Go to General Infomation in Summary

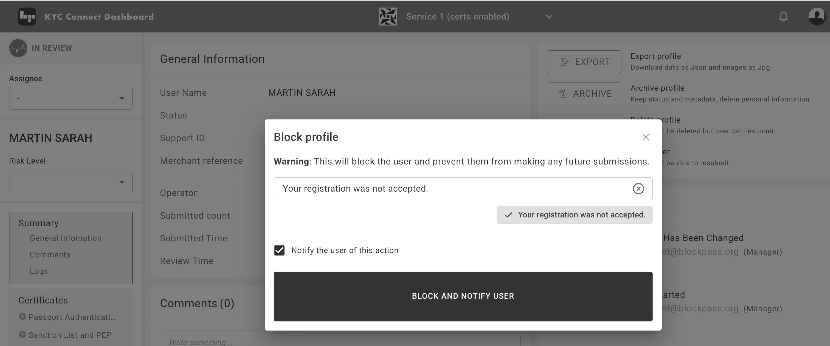click(x=66, y=238)
